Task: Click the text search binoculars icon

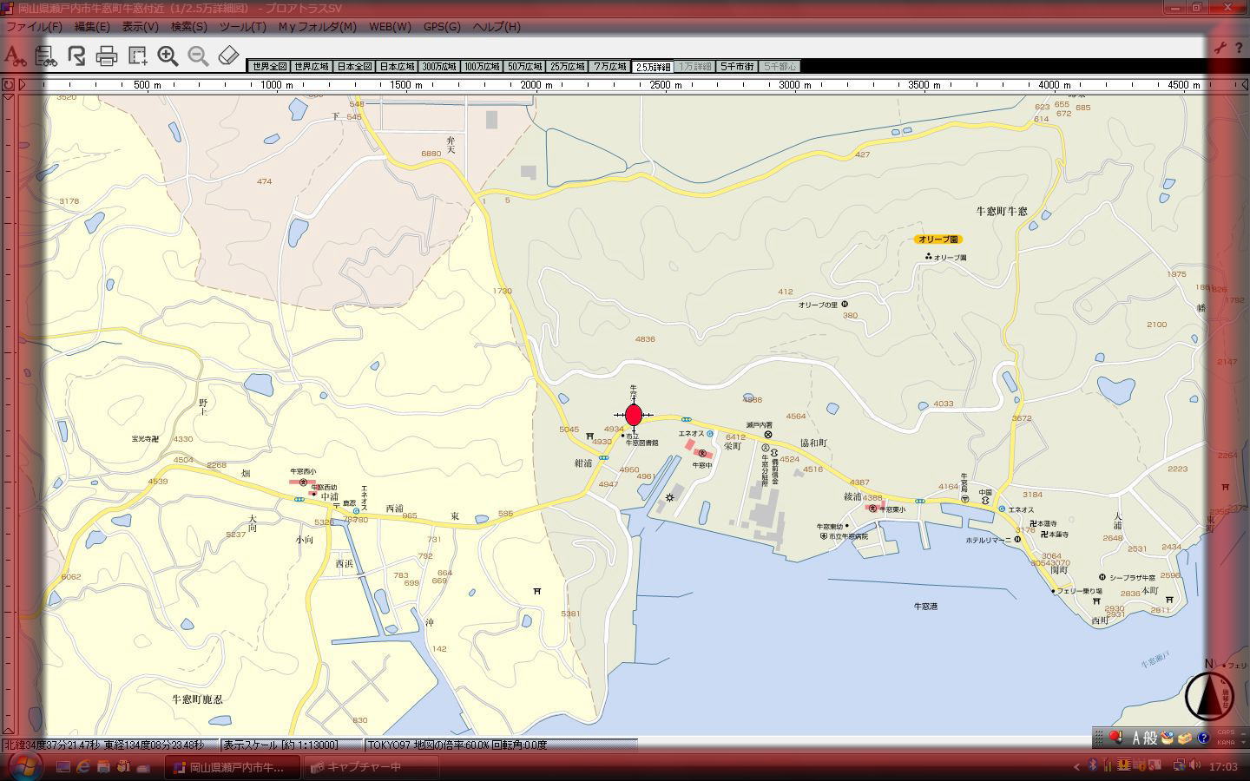Action: pyautogui.click(x=14, y=56)
